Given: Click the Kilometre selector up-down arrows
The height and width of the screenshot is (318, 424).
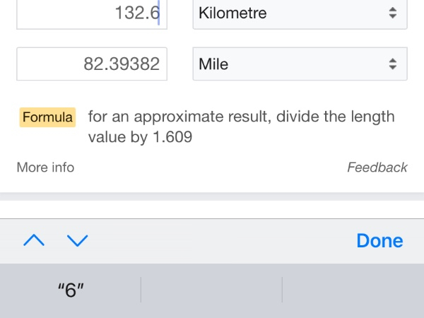Looking at the screenshot, I should pos(392,13).
